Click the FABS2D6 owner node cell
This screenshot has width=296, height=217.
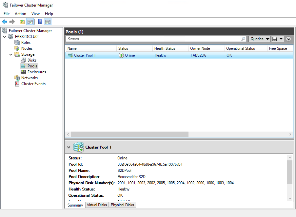pyautogui.click(x=198, y=55)
